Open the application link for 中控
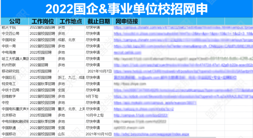 click(x=155, y=103)
